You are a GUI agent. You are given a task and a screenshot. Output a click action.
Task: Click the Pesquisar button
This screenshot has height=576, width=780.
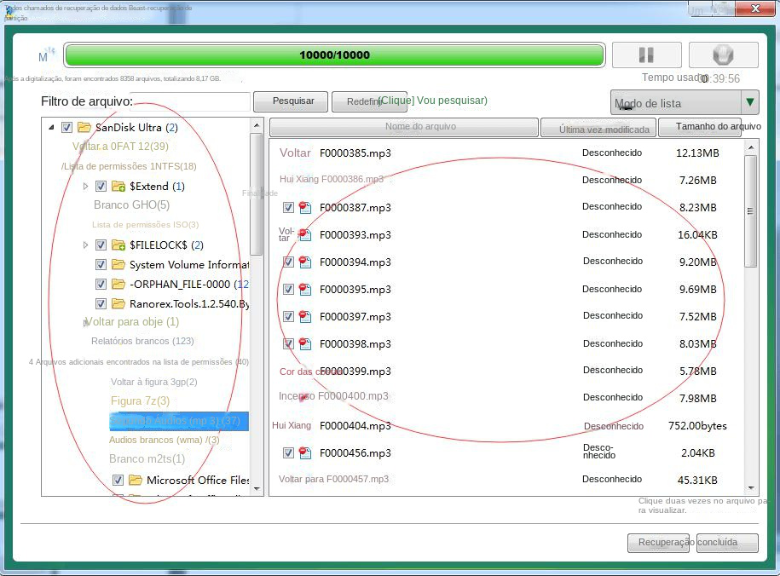coord(291,101)
